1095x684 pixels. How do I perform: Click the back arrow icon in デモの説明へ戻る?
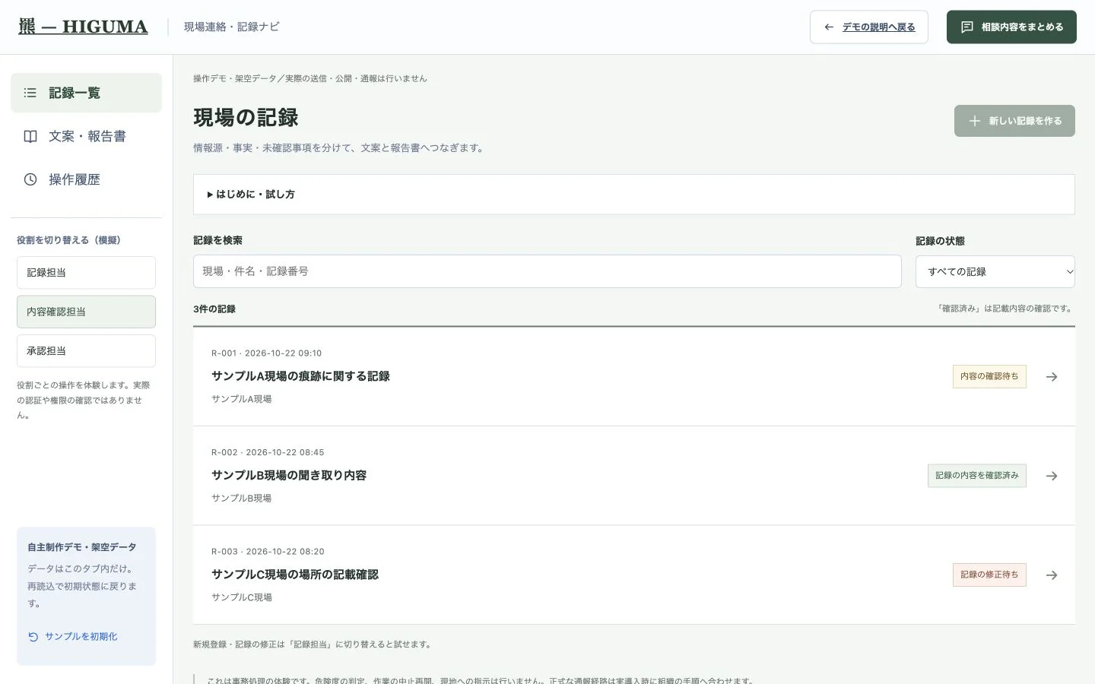pos(829,27)
